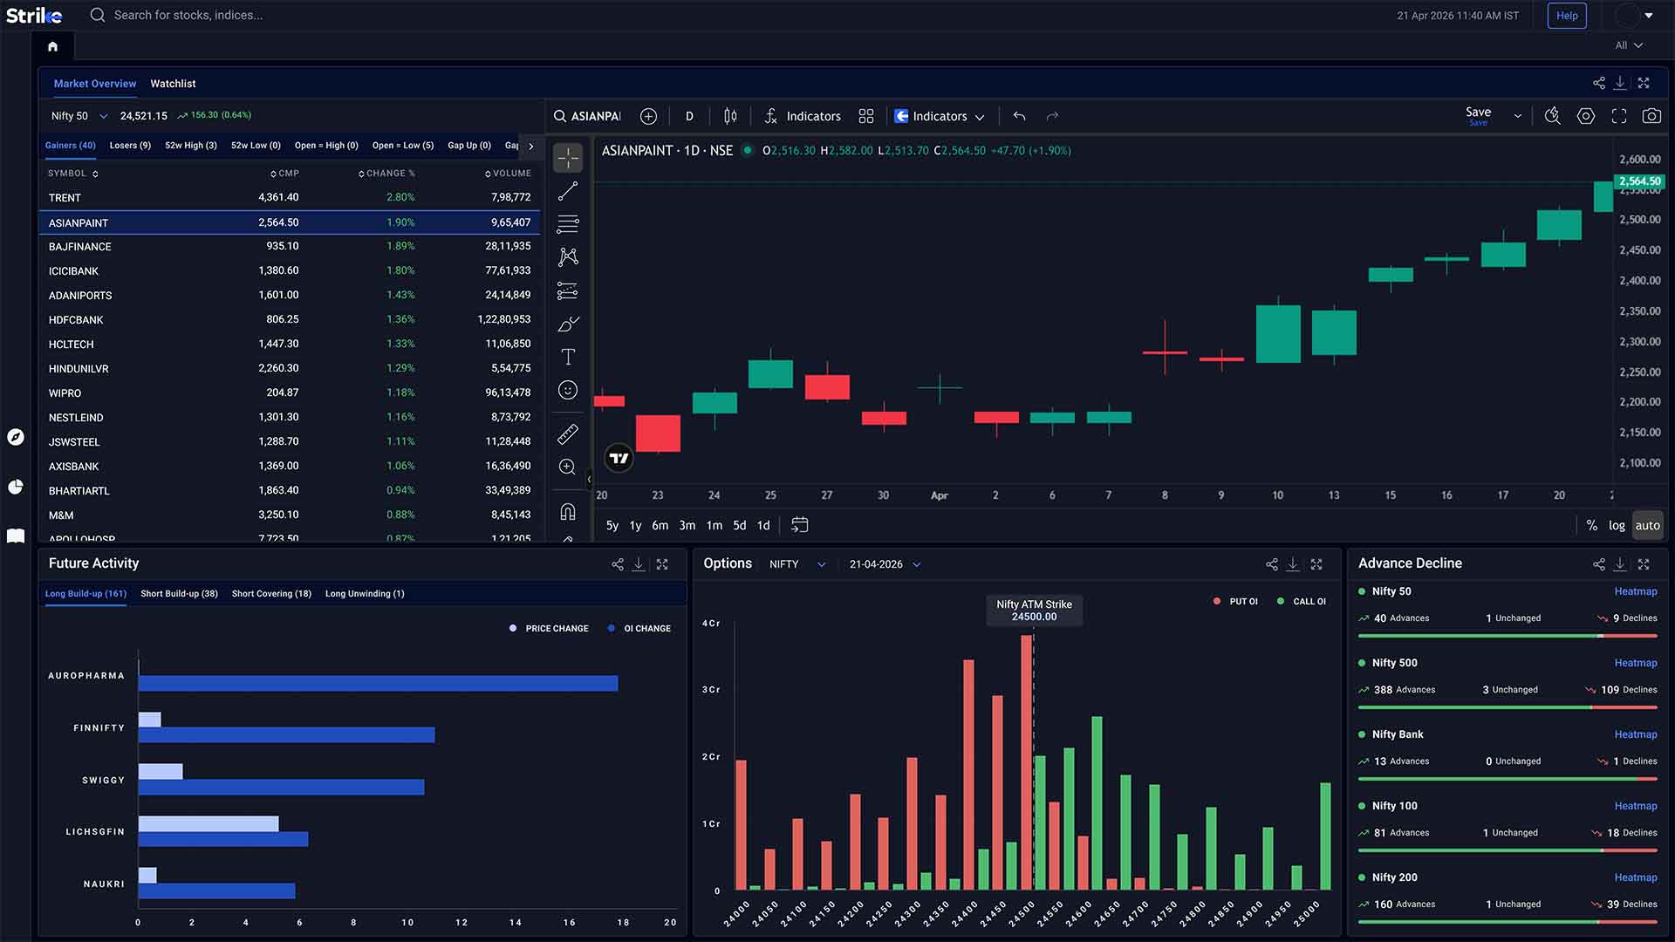The image size is (1675, 942).
Task: Switch to the Losers (9) tab
Action: coord(130,146)
